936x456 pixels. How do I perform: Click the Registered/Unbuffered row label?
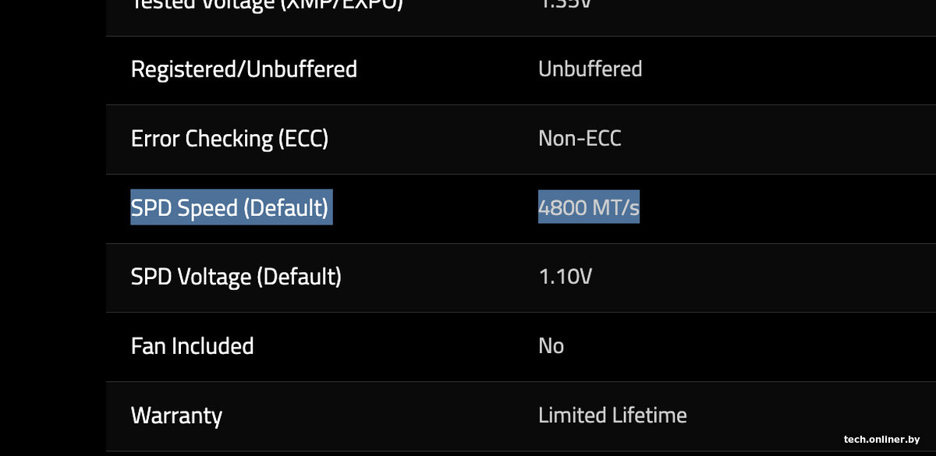click(x=243, y=69)
